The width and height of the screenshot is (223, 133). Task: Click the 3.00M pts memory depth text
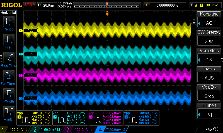(x=65, y=6)
